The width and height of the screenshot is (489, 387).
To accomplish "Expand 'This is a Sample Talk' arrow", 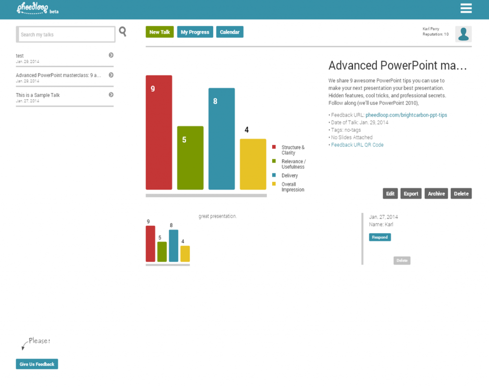I will [x=111, y=94].
